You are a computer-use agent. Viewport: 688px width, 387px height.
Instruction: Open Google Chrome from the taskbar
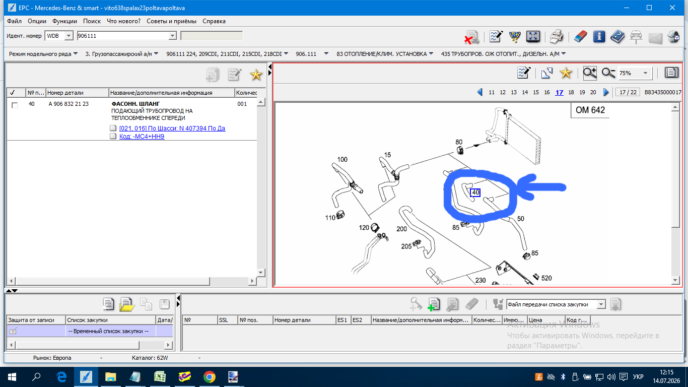210,377
